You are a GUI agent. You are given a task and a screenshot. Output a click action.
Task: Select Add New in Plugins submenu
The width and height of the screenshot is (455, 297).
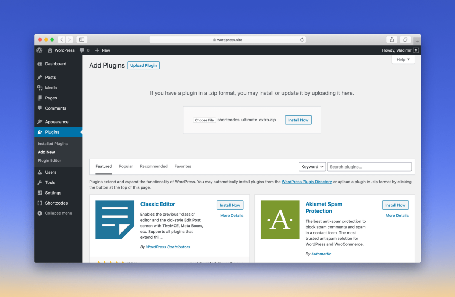tap(46, 152)
